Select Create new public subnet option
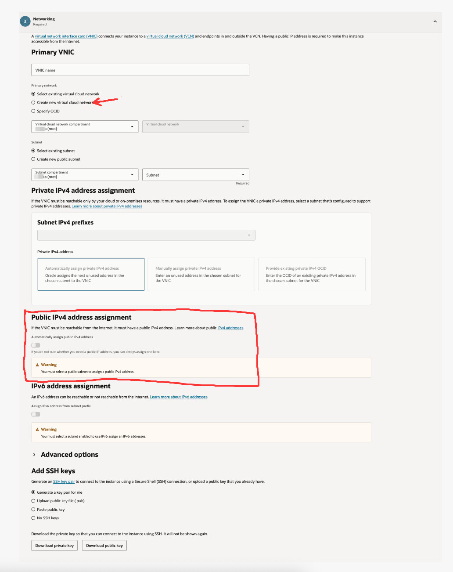This screenshot has width=453, height=572. (33, 159)
